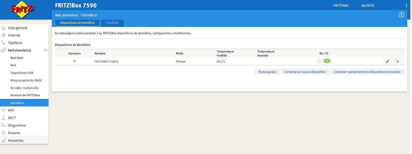Click Domótica in the breadcrumb
412x154 pixels.
(89, 15)
